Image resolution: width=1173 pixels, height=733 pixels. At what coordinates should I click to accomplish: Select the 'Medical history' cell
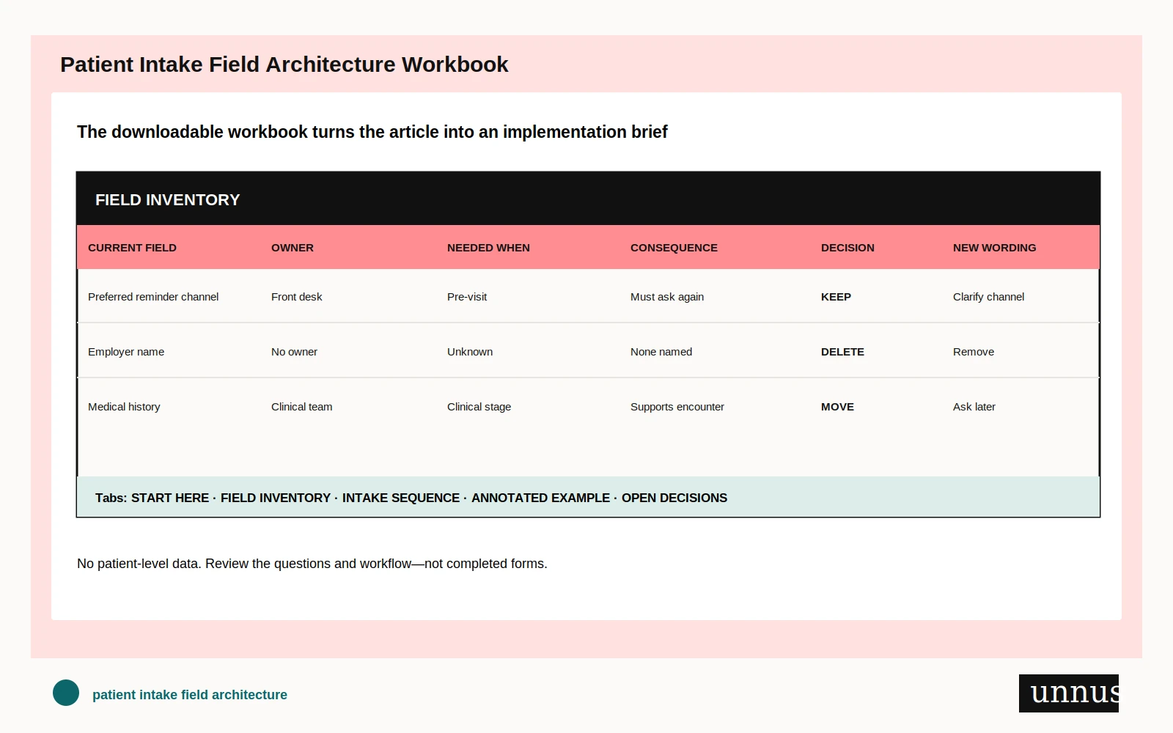pyautogui.click(x=124, y=407)
